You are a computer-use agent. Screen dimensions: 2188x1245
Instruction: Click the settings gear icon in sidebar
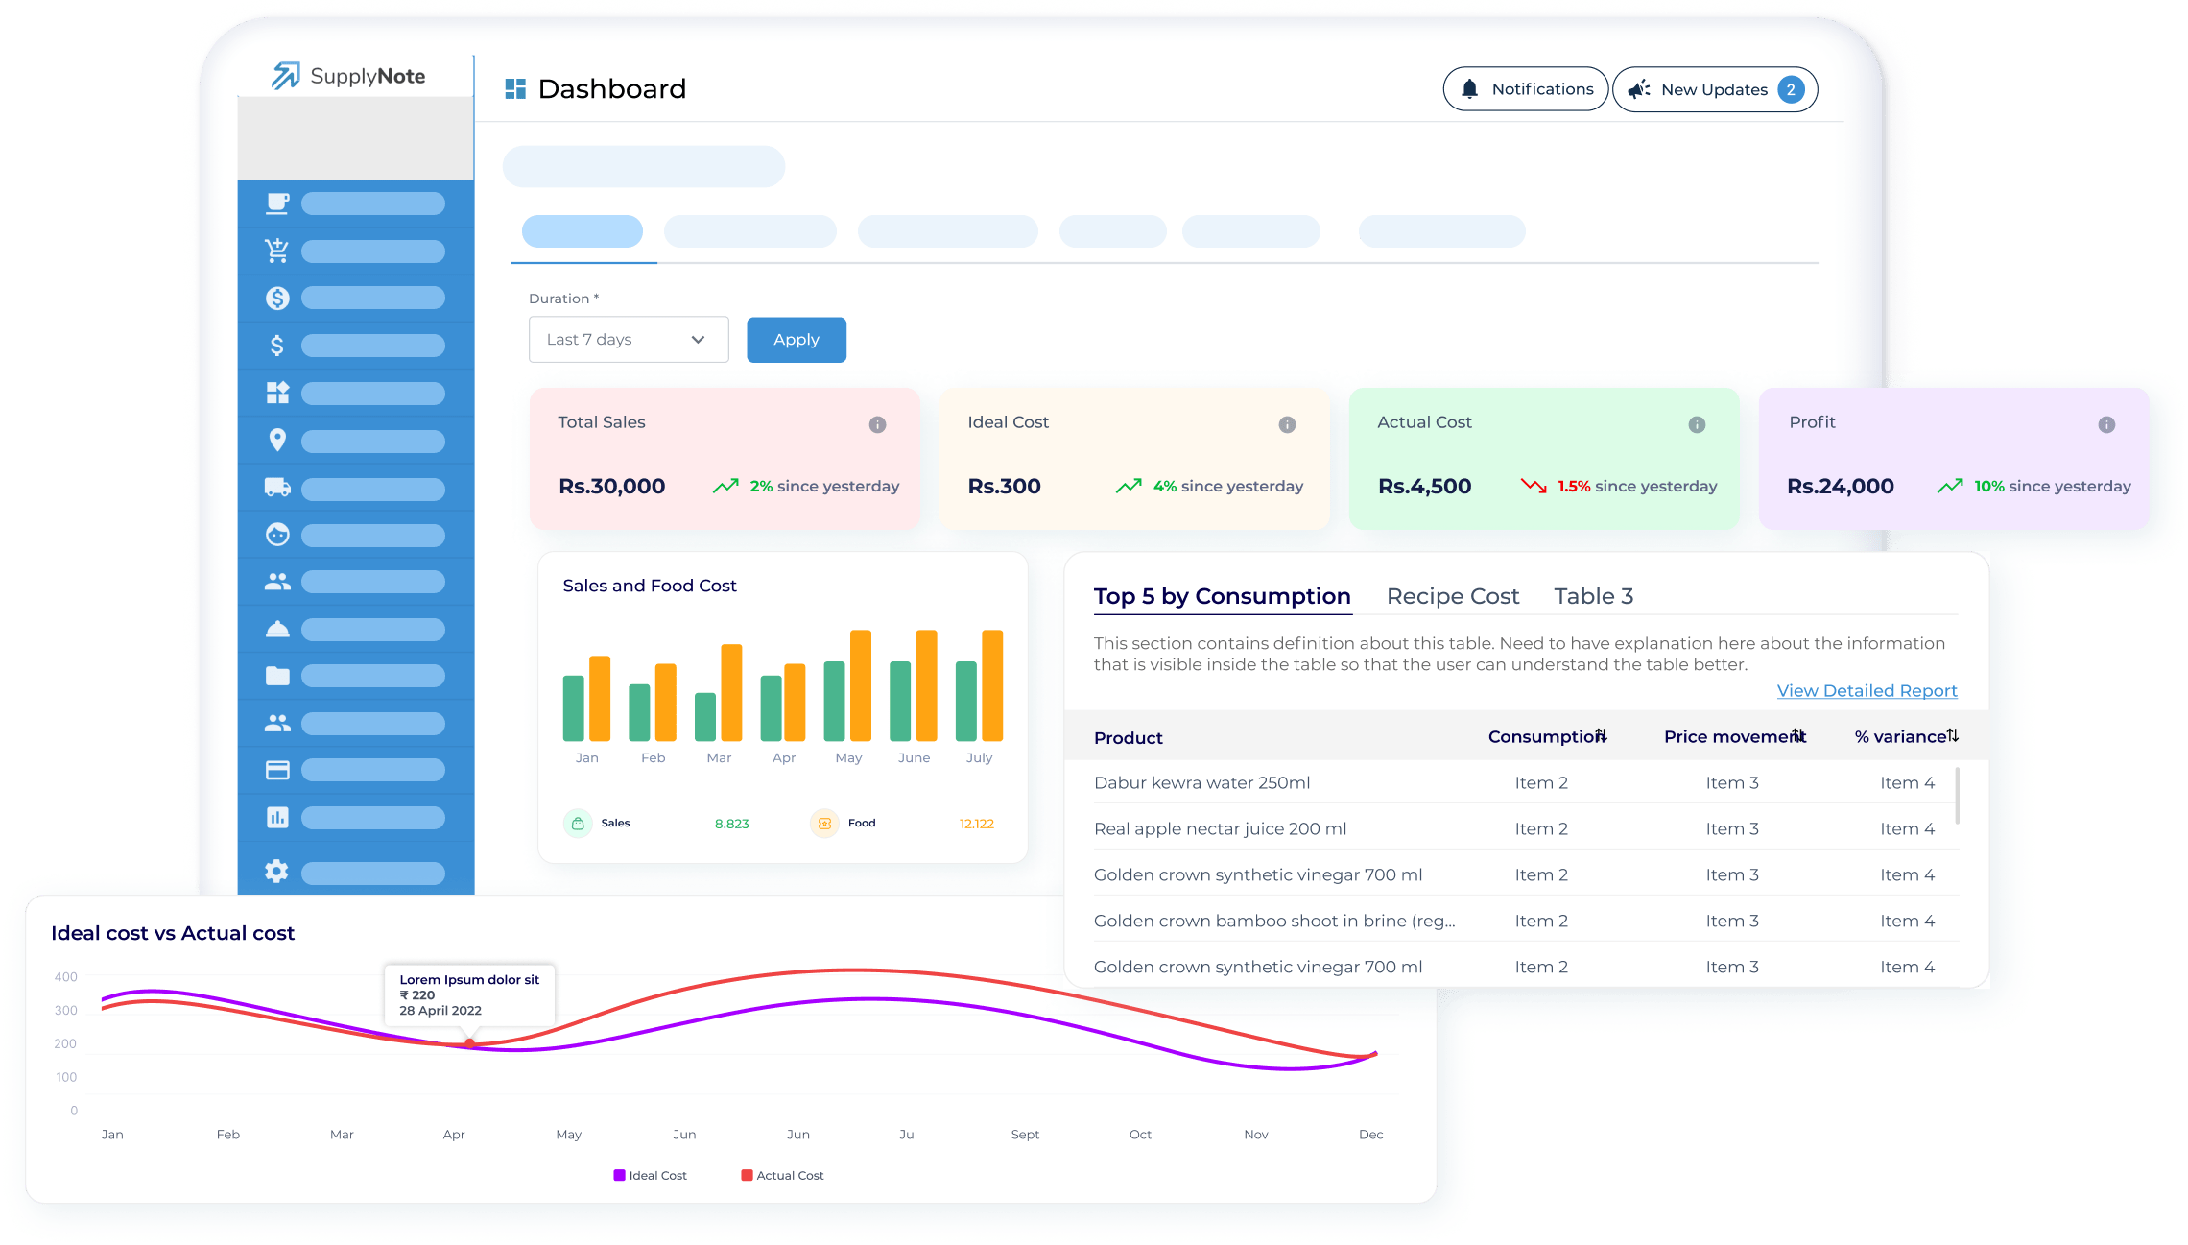277,871
